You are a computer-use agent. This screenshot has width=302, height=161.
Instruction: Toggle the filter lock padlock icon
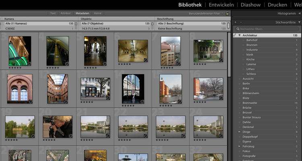227,13
